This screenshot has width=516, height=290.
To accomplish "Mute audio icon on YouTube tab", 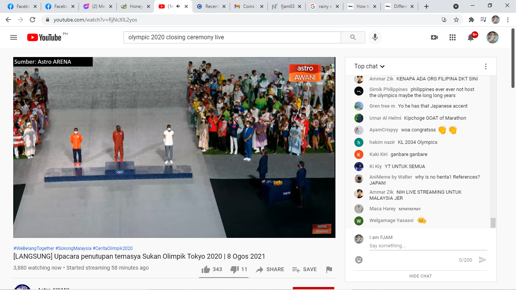I will coord(178,6).
